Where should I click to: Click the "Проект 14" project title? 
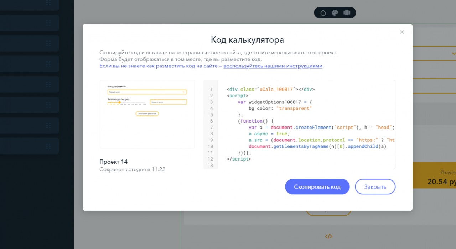pos(113,162)
